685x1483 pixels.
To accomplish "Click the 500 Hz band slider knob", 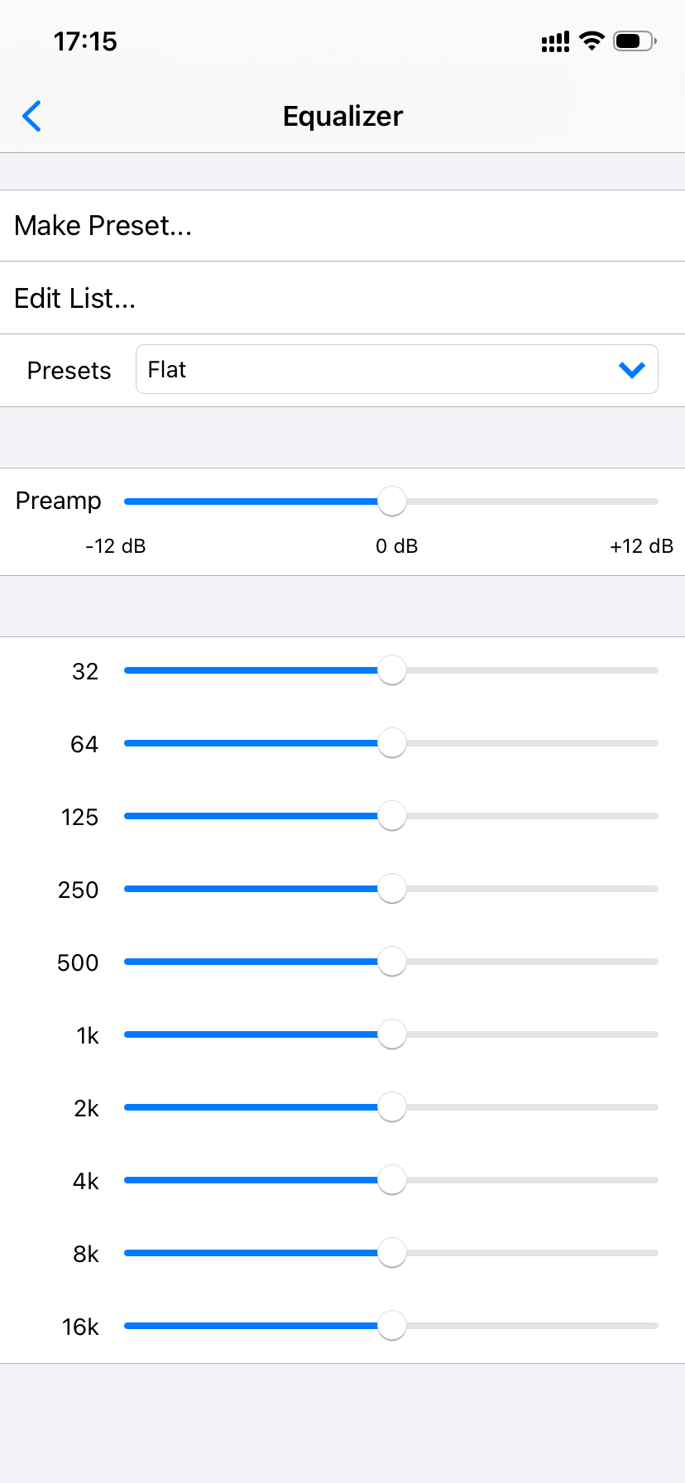I will tap(392, 962).
